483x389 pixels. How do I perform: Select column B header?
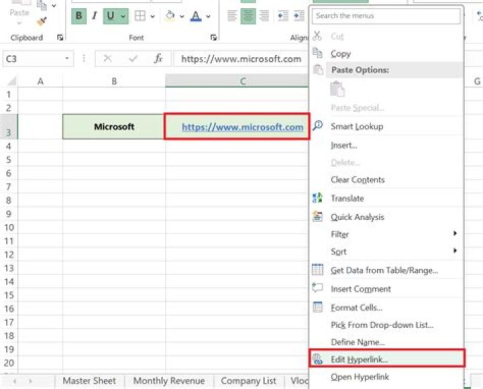114,81
